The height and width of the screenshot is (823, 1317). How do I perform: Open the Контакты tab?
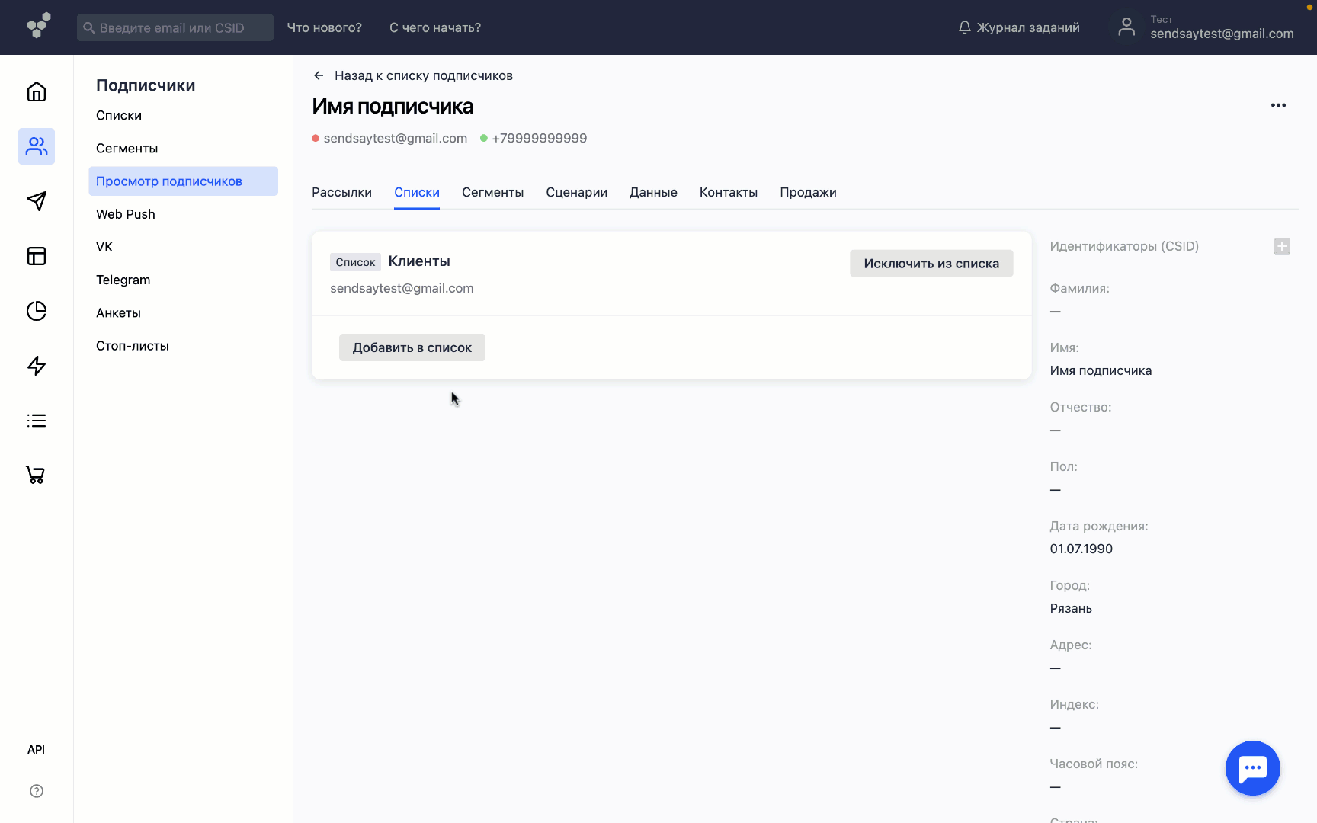click(x=728, y=192)
